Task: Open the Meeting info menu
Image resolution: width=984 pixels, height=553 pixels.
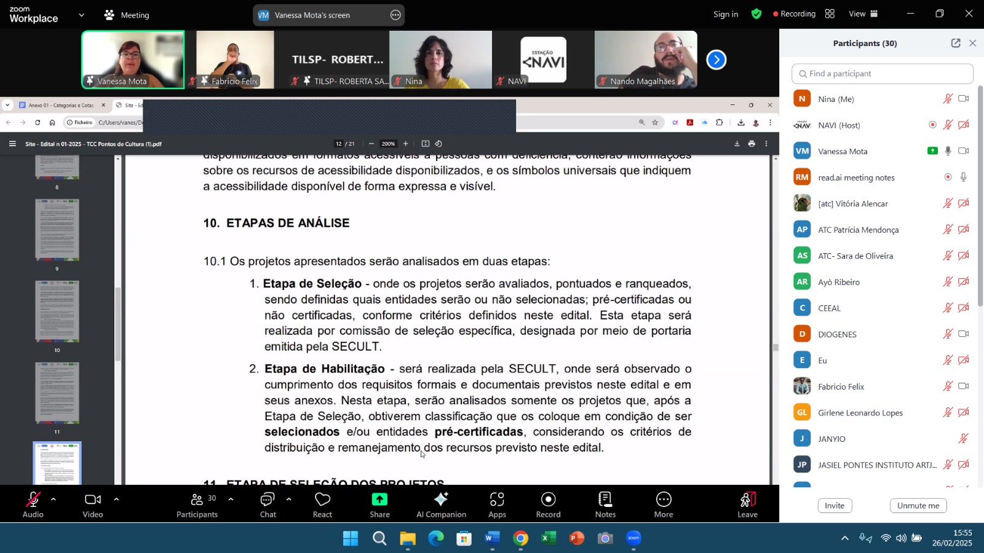Action: pyautogui.click(x=127, y=15)
